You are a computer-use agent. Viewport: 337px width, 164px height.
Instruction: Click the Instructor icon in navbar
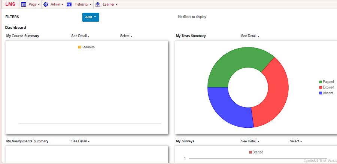[69, 4]
